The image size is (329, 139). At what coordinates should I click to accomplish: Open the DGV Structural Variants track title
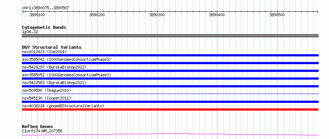[x=52, y=47]
